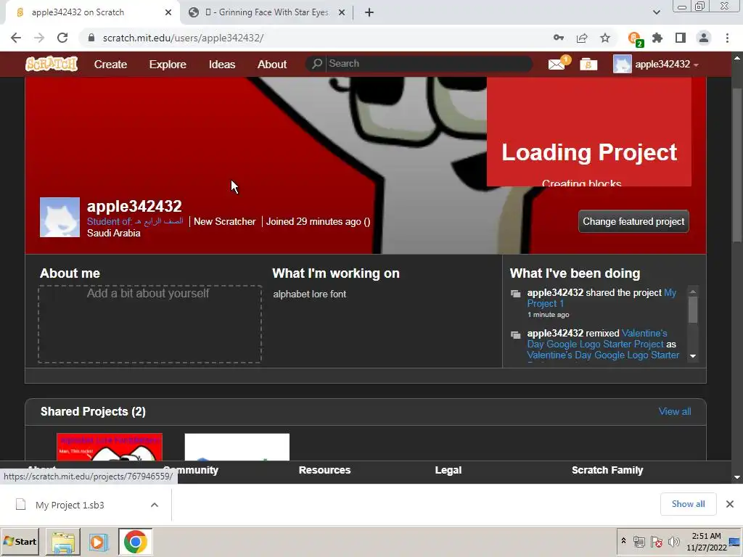Click the Scratch search input field
The width and height of the screenshot is (743, 557).
click(428, 64)
